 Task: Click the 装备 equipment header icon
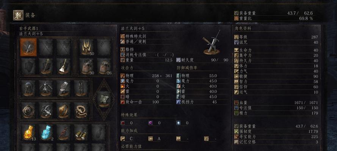(18, 15)
